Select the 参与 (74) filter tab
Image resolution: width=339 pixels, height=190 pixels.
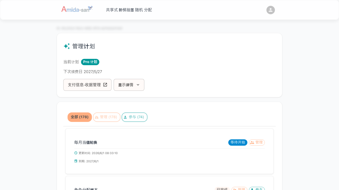[x=135, y=117]
